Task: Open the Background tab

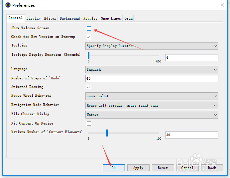Action: (70, 19)
